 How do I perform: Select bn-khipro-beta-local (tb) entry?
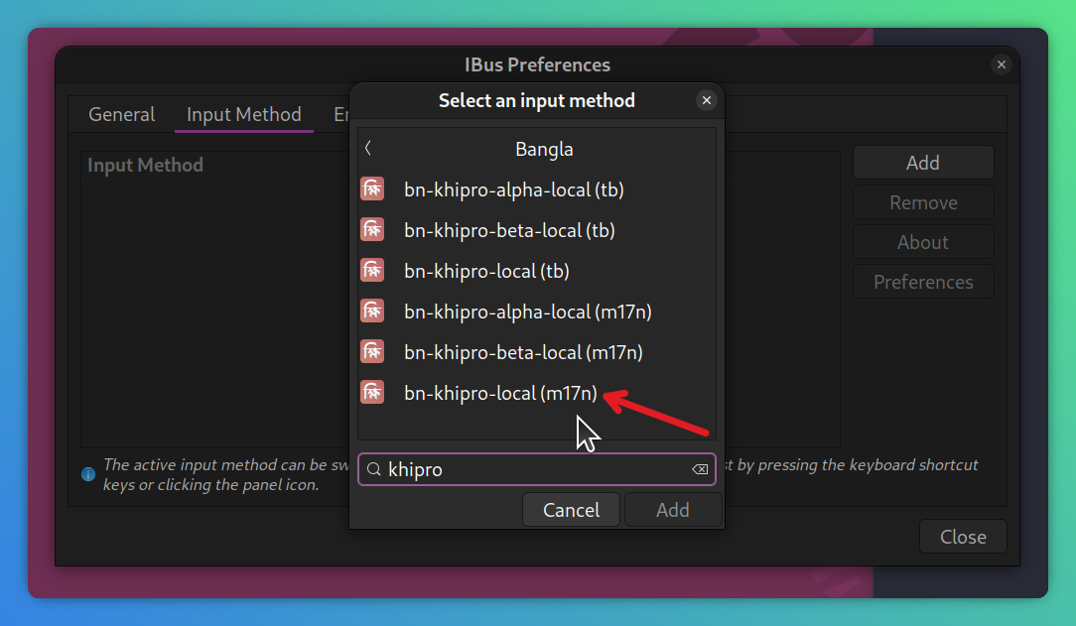click(x=537, y=230)
